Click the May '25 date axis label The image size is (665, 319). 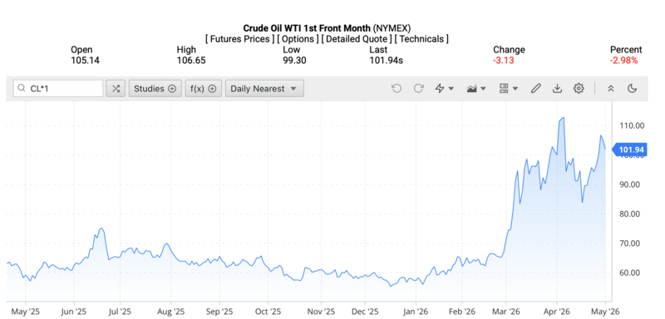click(25, 312)
